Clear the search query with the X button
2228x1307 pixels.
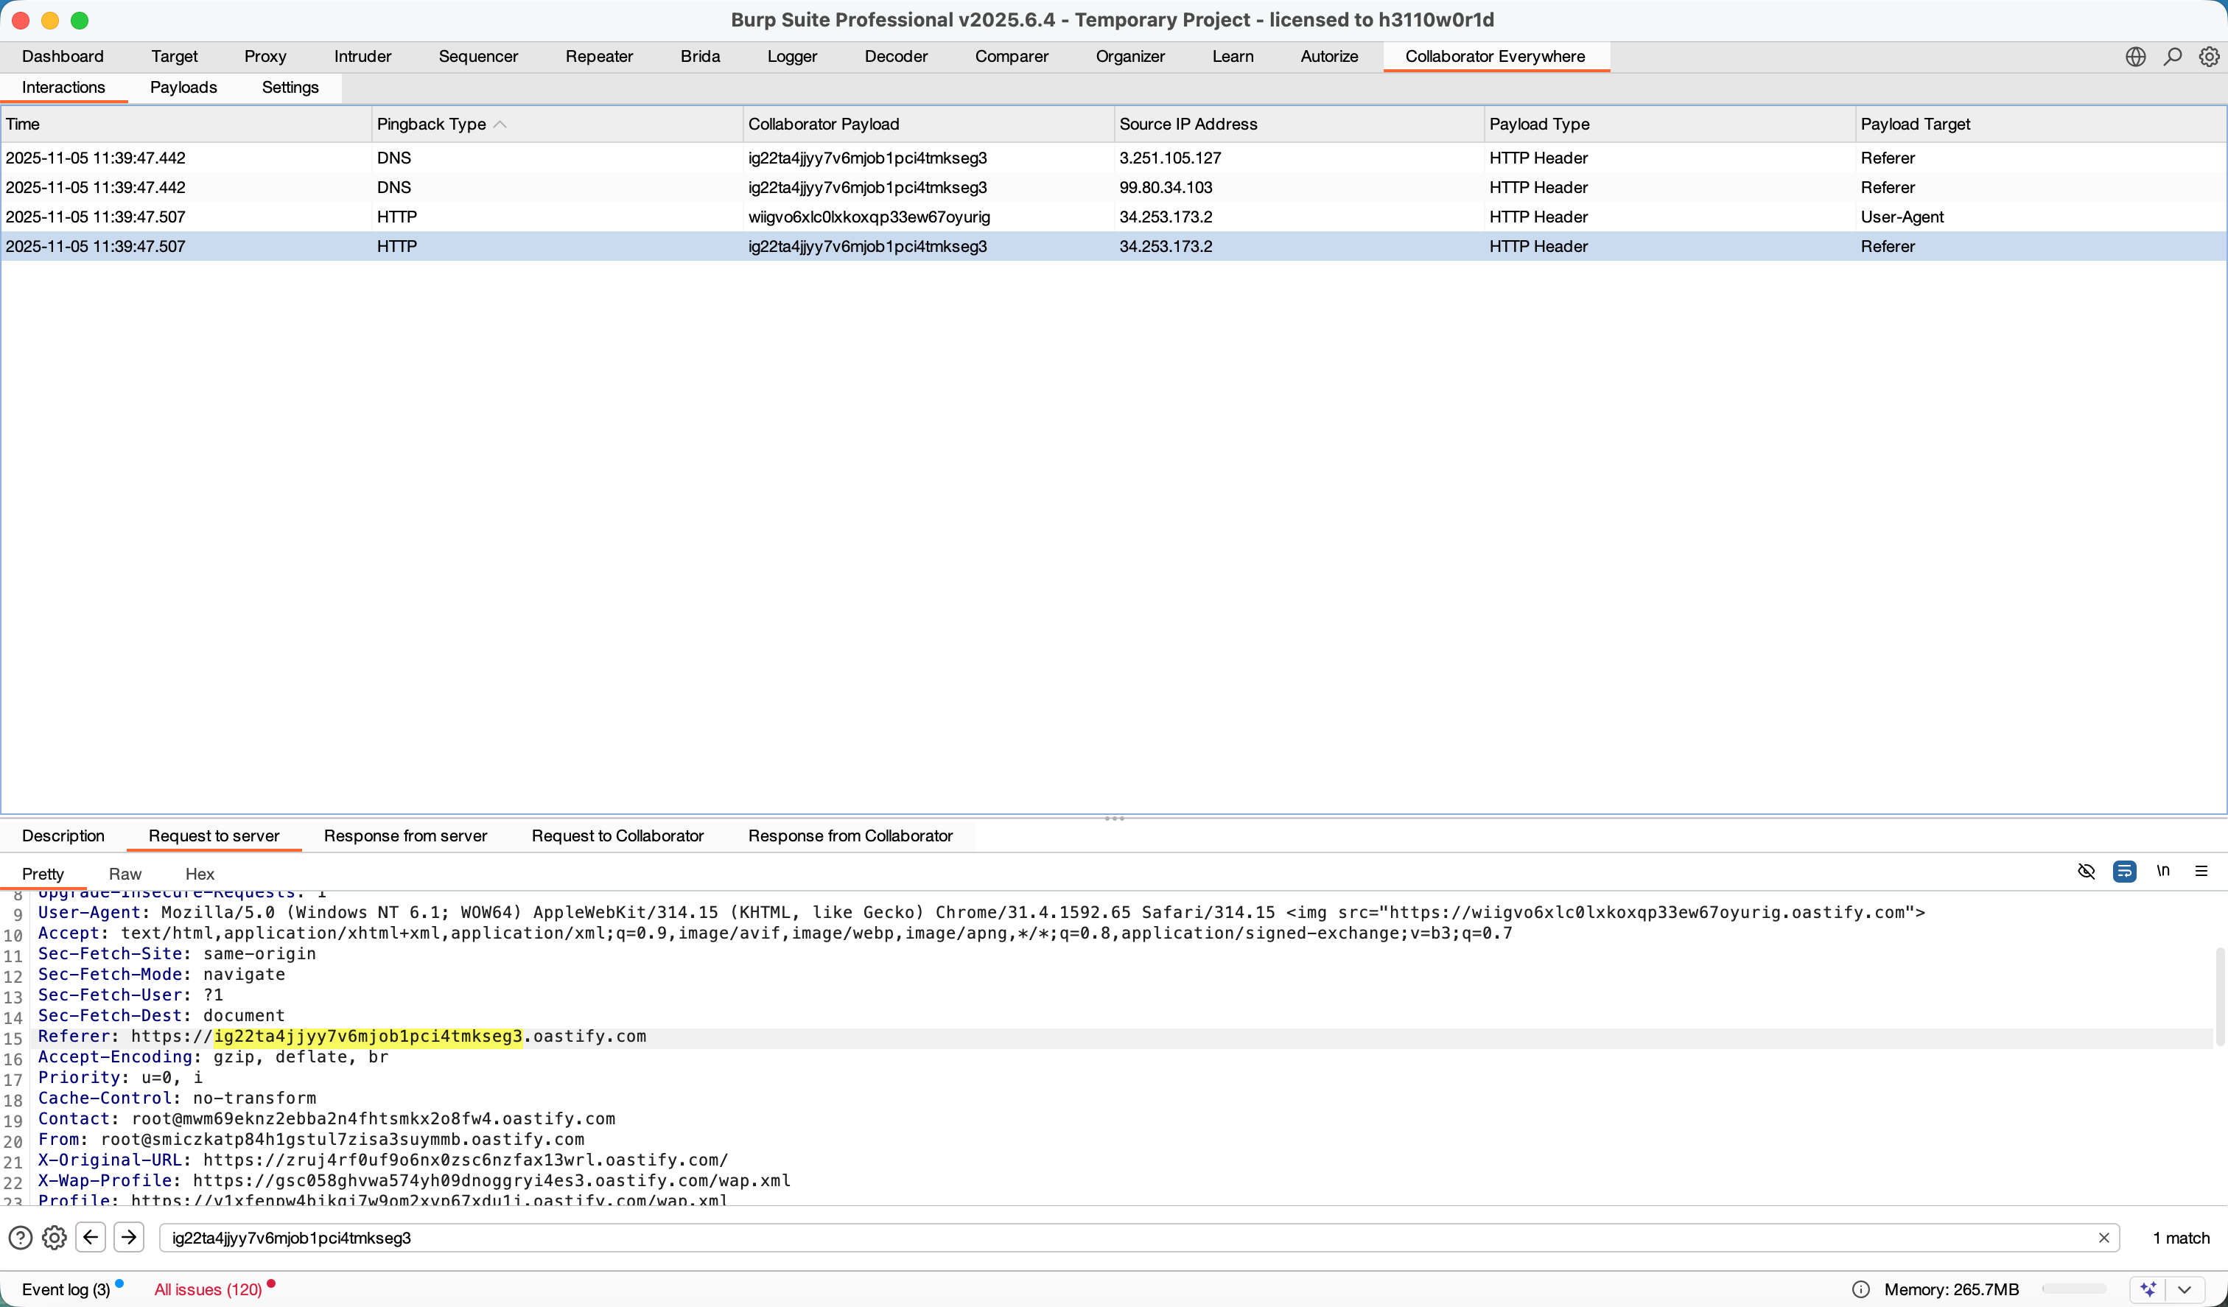2105,1238
